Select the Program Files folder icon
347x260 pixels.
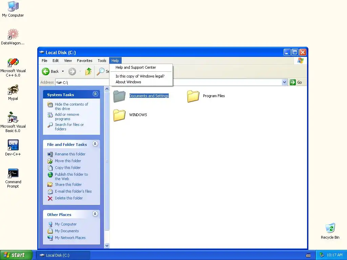(193, 96)
